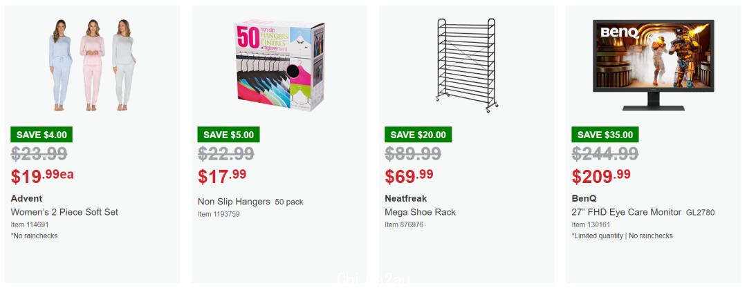Open the 50 non-slip hangers box image
Viewport: 747px width, 288px height.
click(279, 65)
